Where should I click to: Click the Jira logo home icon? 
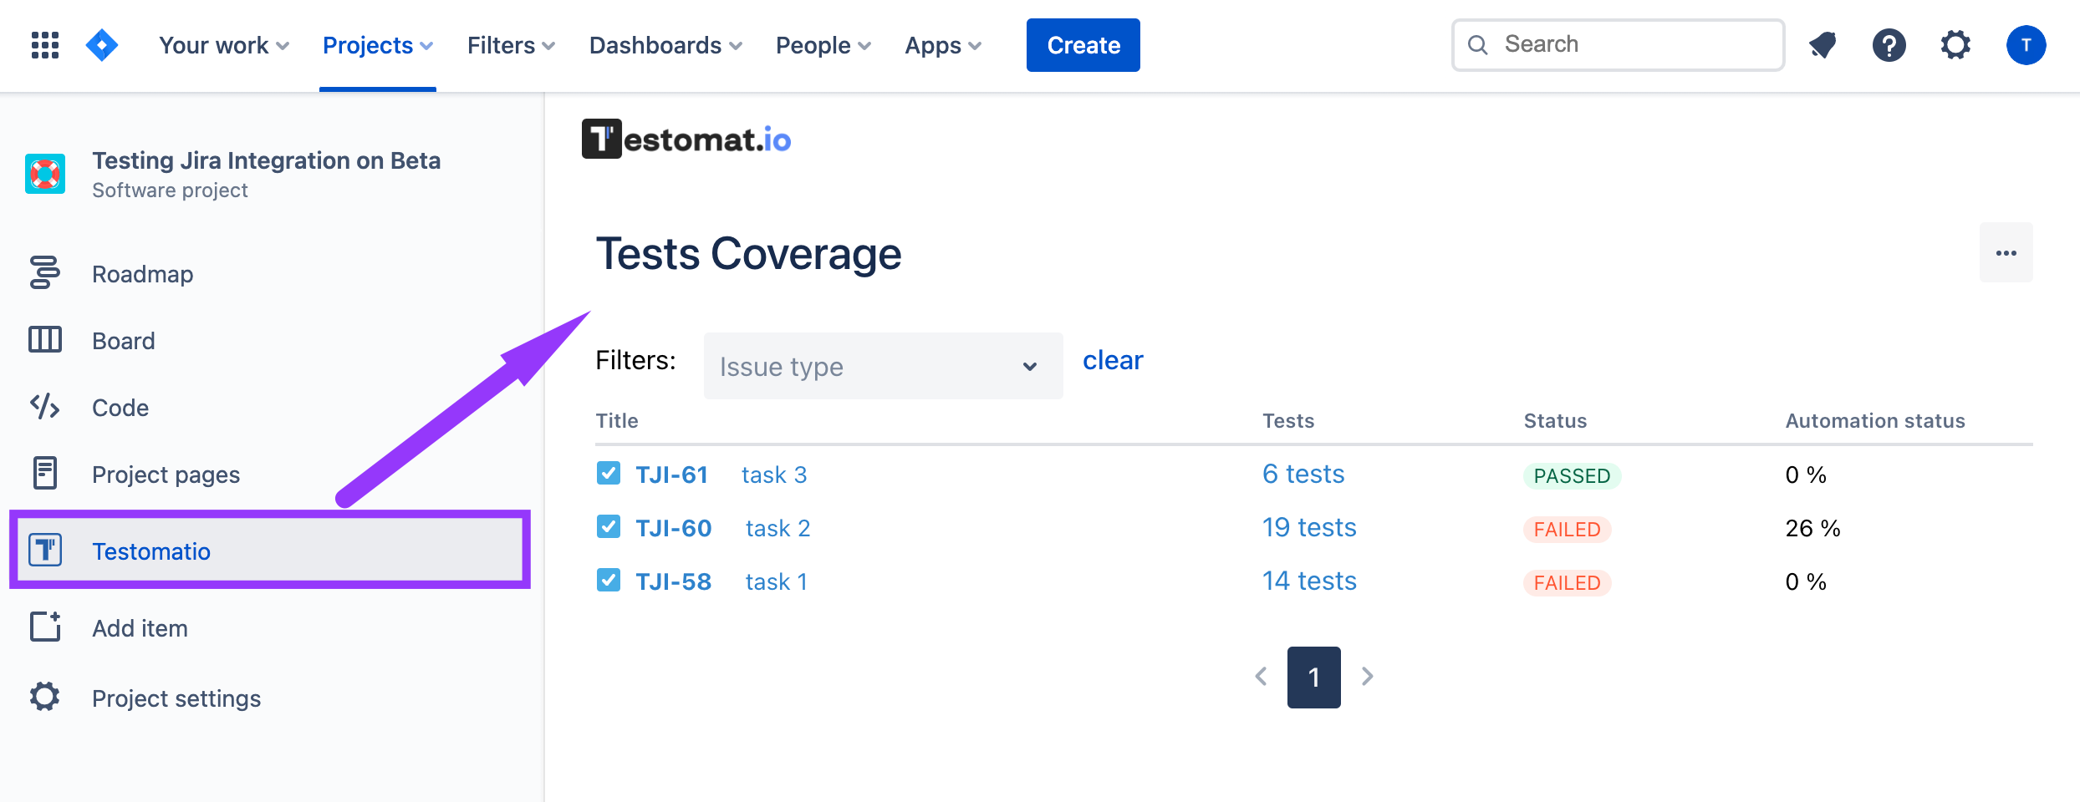click(x=102, y=45)
